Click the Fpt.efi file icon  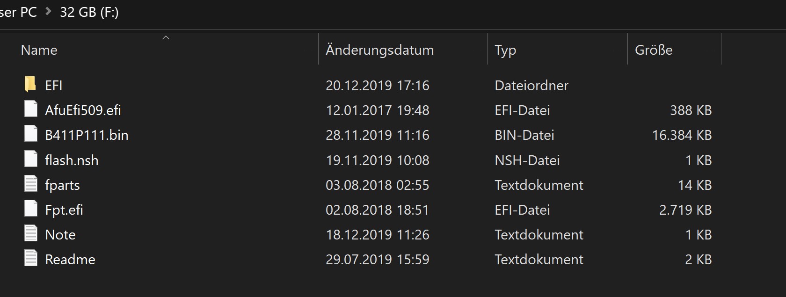tap(30, 209)
